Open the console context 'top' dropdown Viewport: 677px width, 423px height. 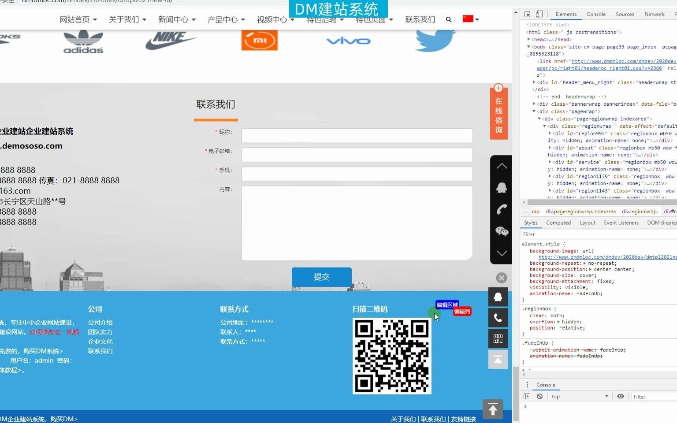point(580,397)
